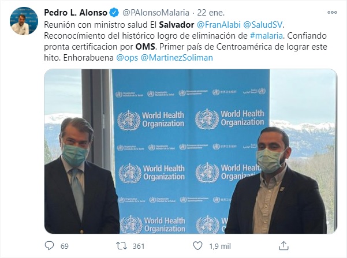Like the tweet with heart icon

coord(197,246)
